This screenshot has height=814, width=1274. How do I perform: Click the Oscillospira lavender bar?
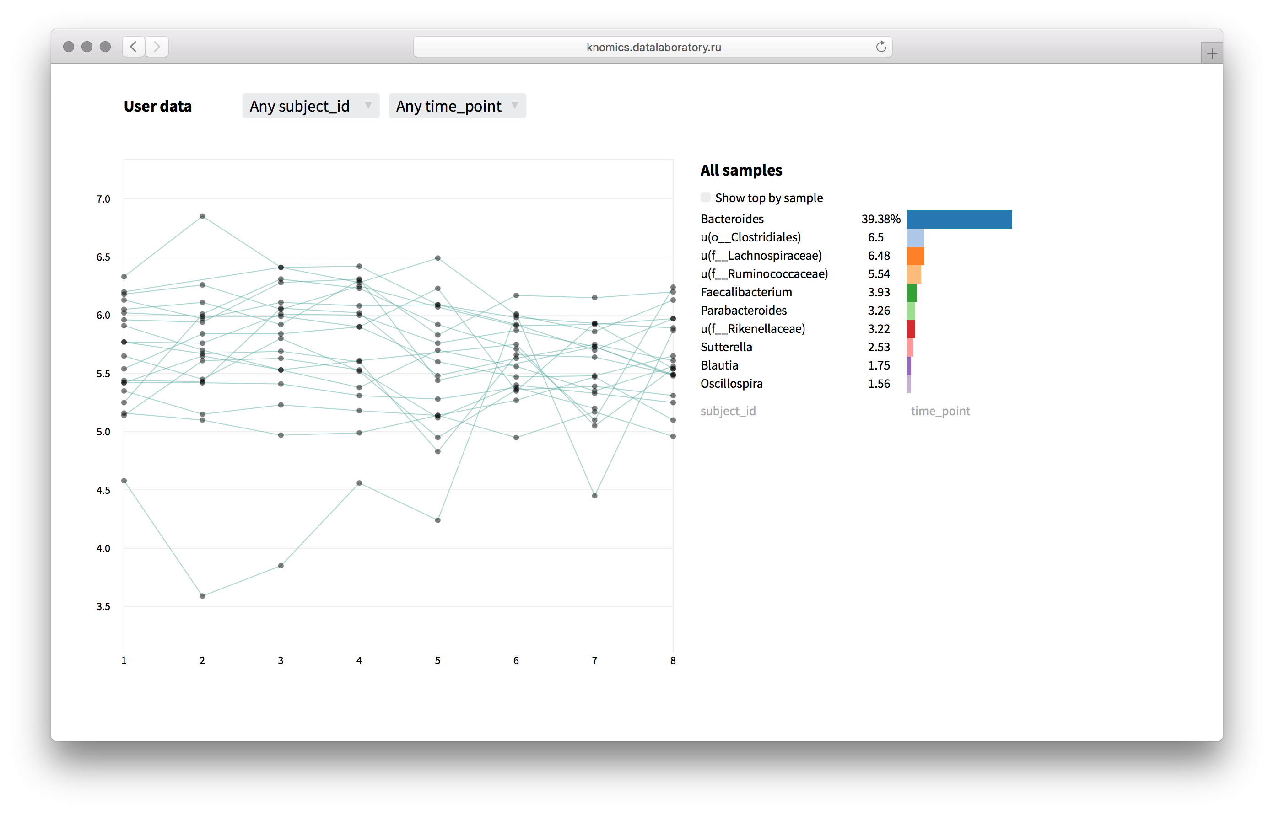(x=908, y=384)
